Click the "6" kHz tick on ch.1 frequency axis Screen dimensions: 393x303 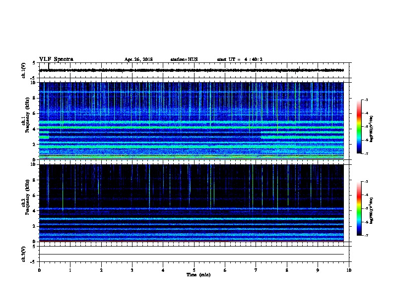[x=34, y=113]
